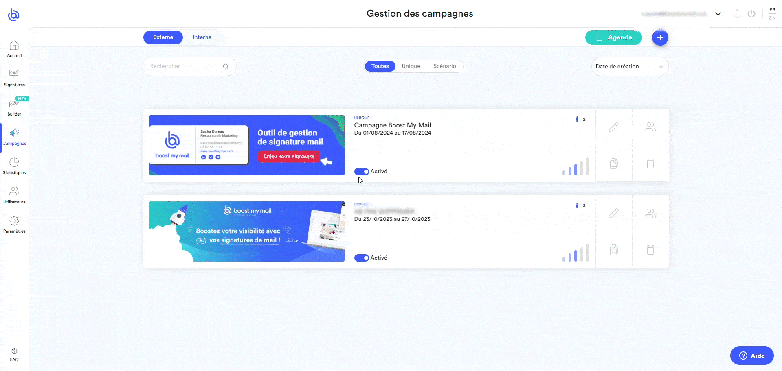The image size is (782, 371).
Task: Open Paramètres gear in sidebar
Action: click(14, 225)
